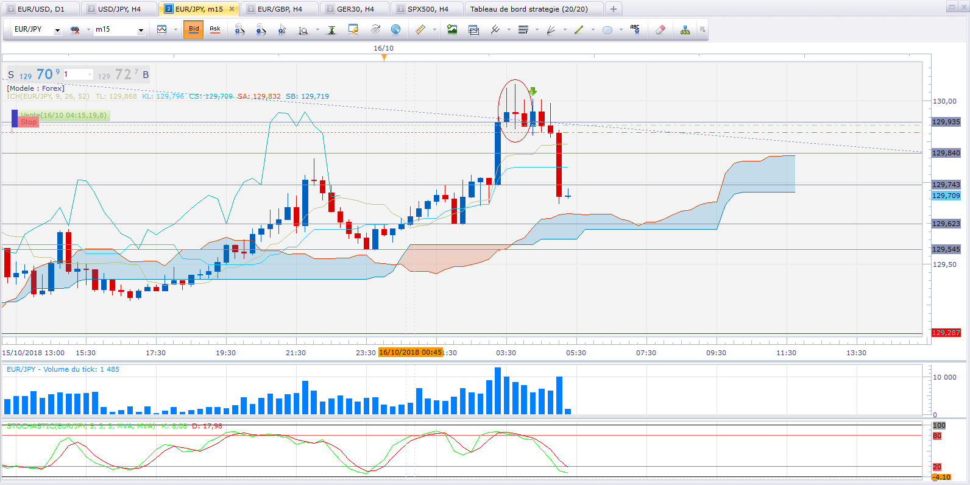Select the ruler measure tool
Screen dimensions: 970x485
click(x=420, y=29)
